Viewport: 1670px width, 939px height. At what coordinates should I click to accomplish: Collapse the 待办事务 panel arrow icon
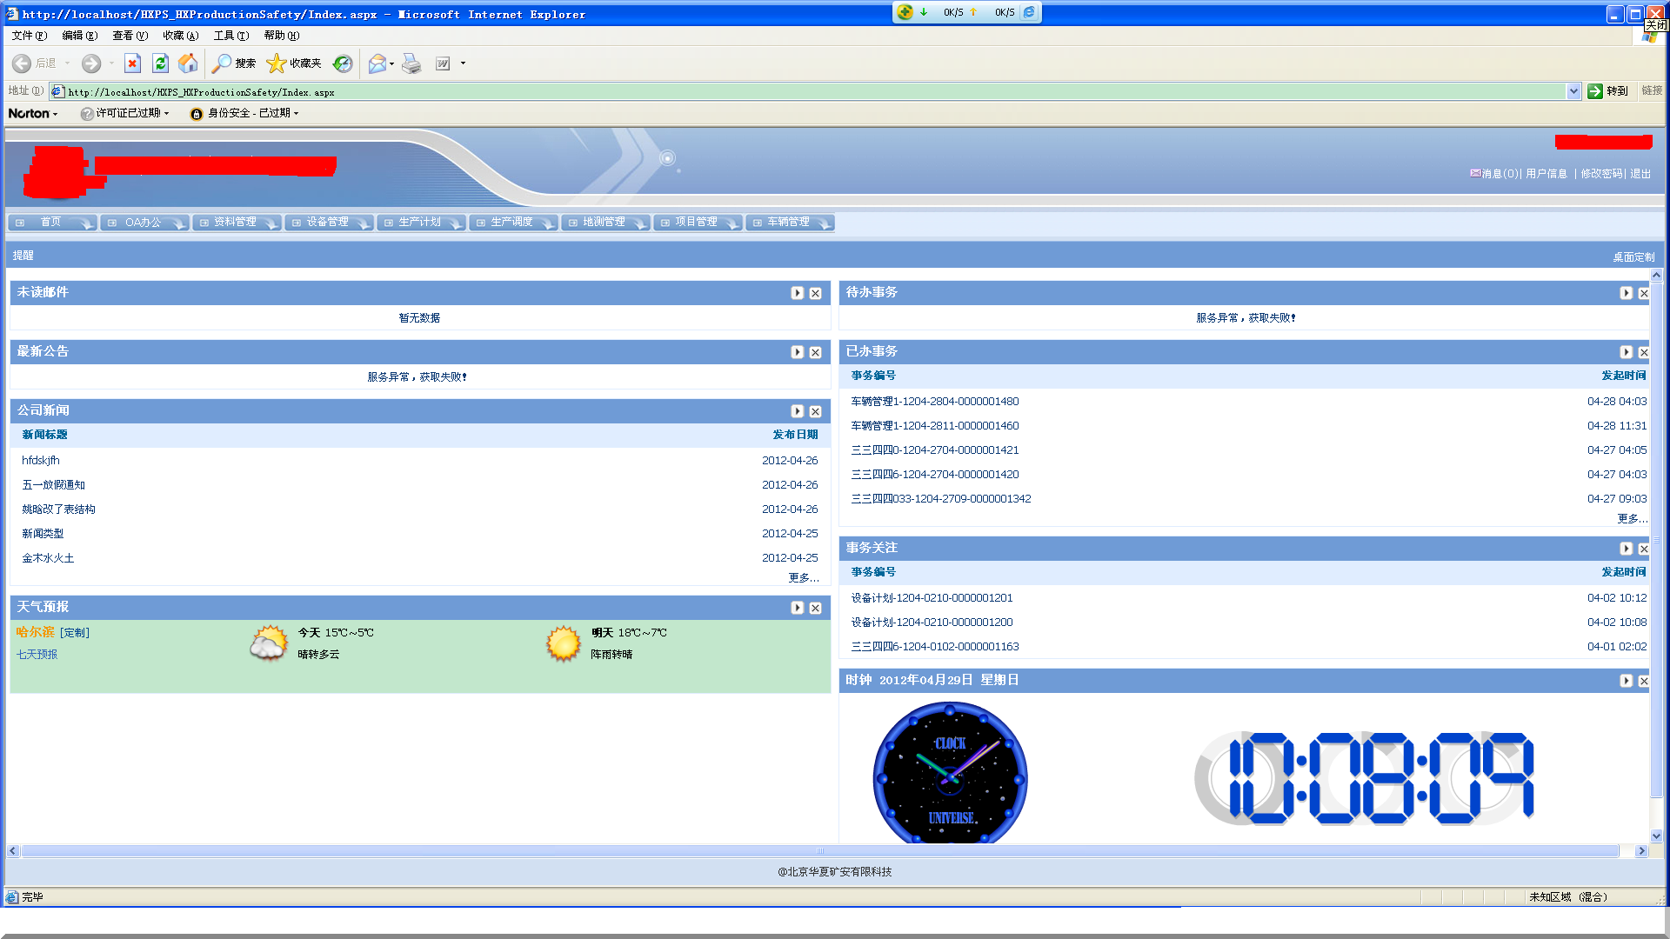click(x=1626, y=293)
